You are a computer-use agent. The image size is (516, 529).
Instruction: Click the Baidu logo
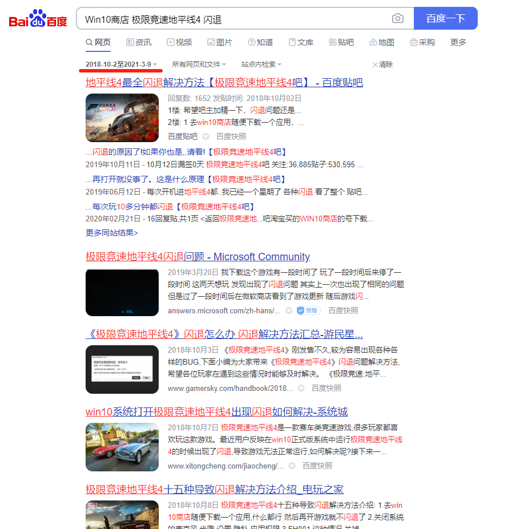tap(38, 19)
